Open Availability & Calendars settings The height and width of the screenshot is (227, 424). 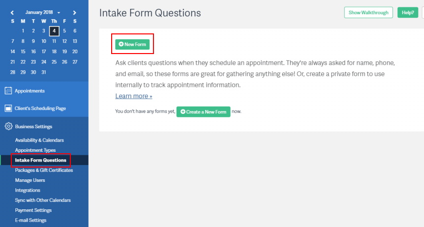click(39, 140)
